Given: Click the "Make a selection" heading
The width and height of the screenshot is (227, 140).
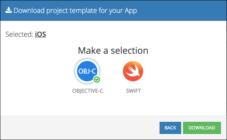Looking at the screenshot, I should [x=113, y=51].
